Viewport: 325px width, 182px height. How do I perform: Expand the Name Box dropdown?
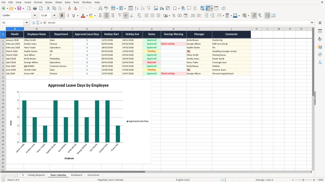[27, 23]
